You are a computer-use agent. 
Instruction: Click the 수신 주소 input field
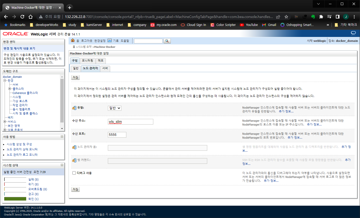click(x=130, y=122)
